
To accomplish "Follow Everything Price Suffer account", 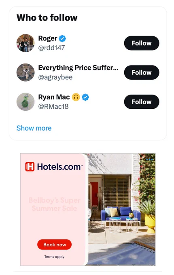I will [x=142, y=72].
